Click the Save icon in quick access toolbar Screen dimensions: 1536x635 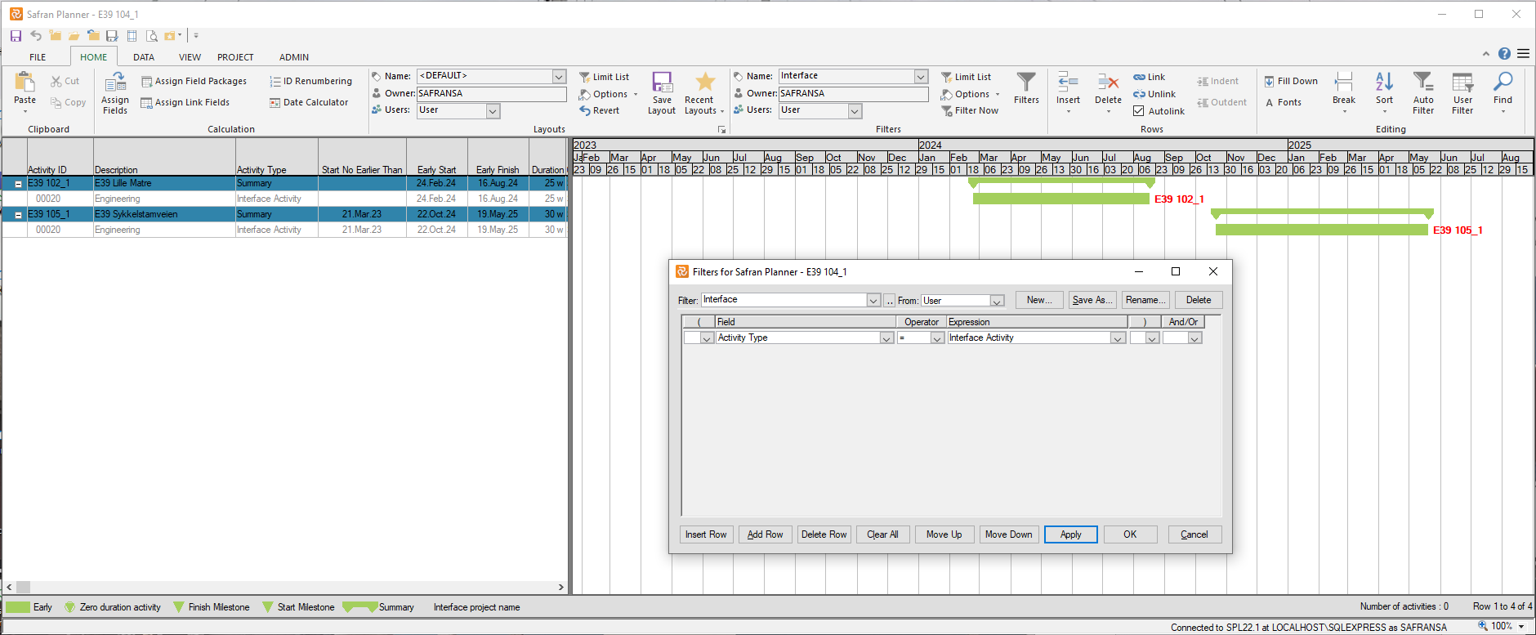(x=16, y=36)
